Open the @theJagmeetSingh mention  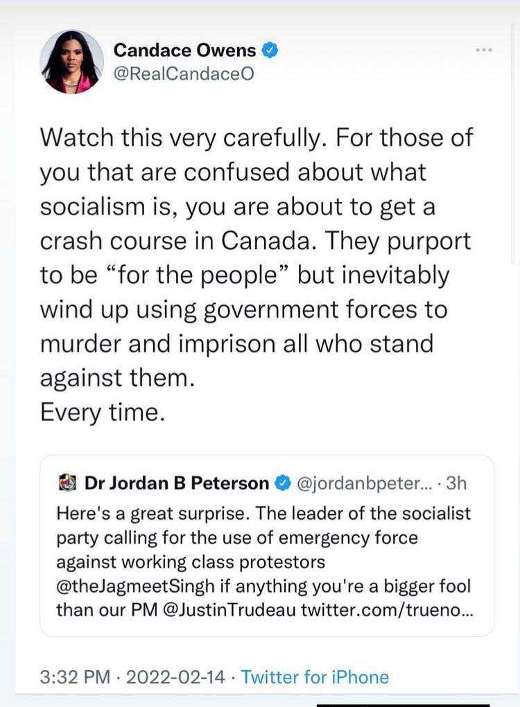click(128, 586)
